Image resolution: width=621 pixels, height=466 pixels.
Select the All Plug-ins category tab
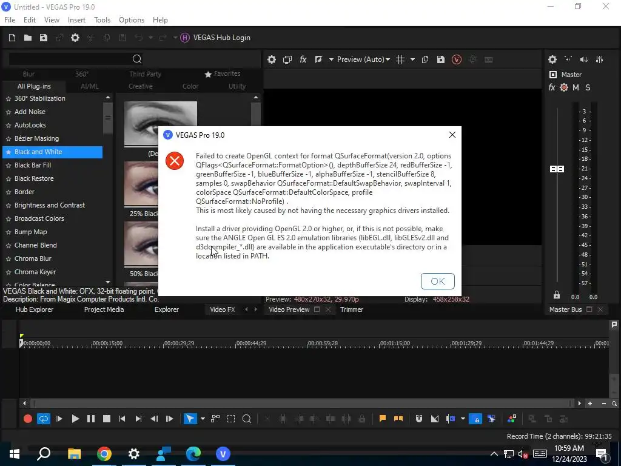pos(34,86)
